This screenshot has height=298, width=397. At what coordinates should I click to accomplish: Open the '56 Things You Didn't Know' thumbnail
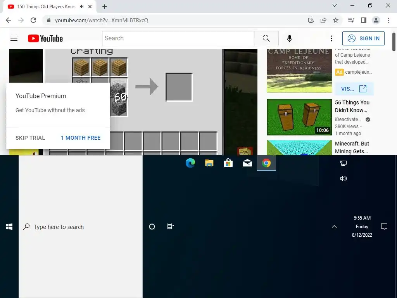(x=299, y=117)
